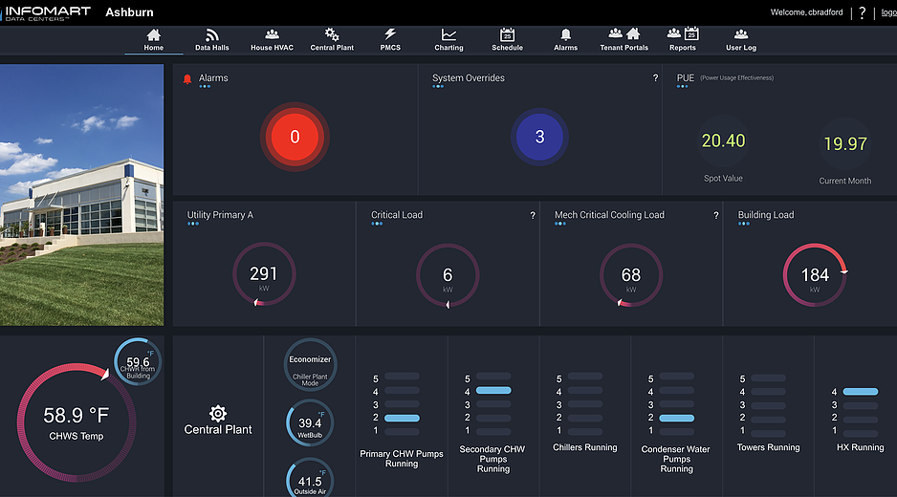Viewport: 897px width, 497px height.
Task: Open Central Plant gears icon in navigation
Action: [x=332, y=34]
